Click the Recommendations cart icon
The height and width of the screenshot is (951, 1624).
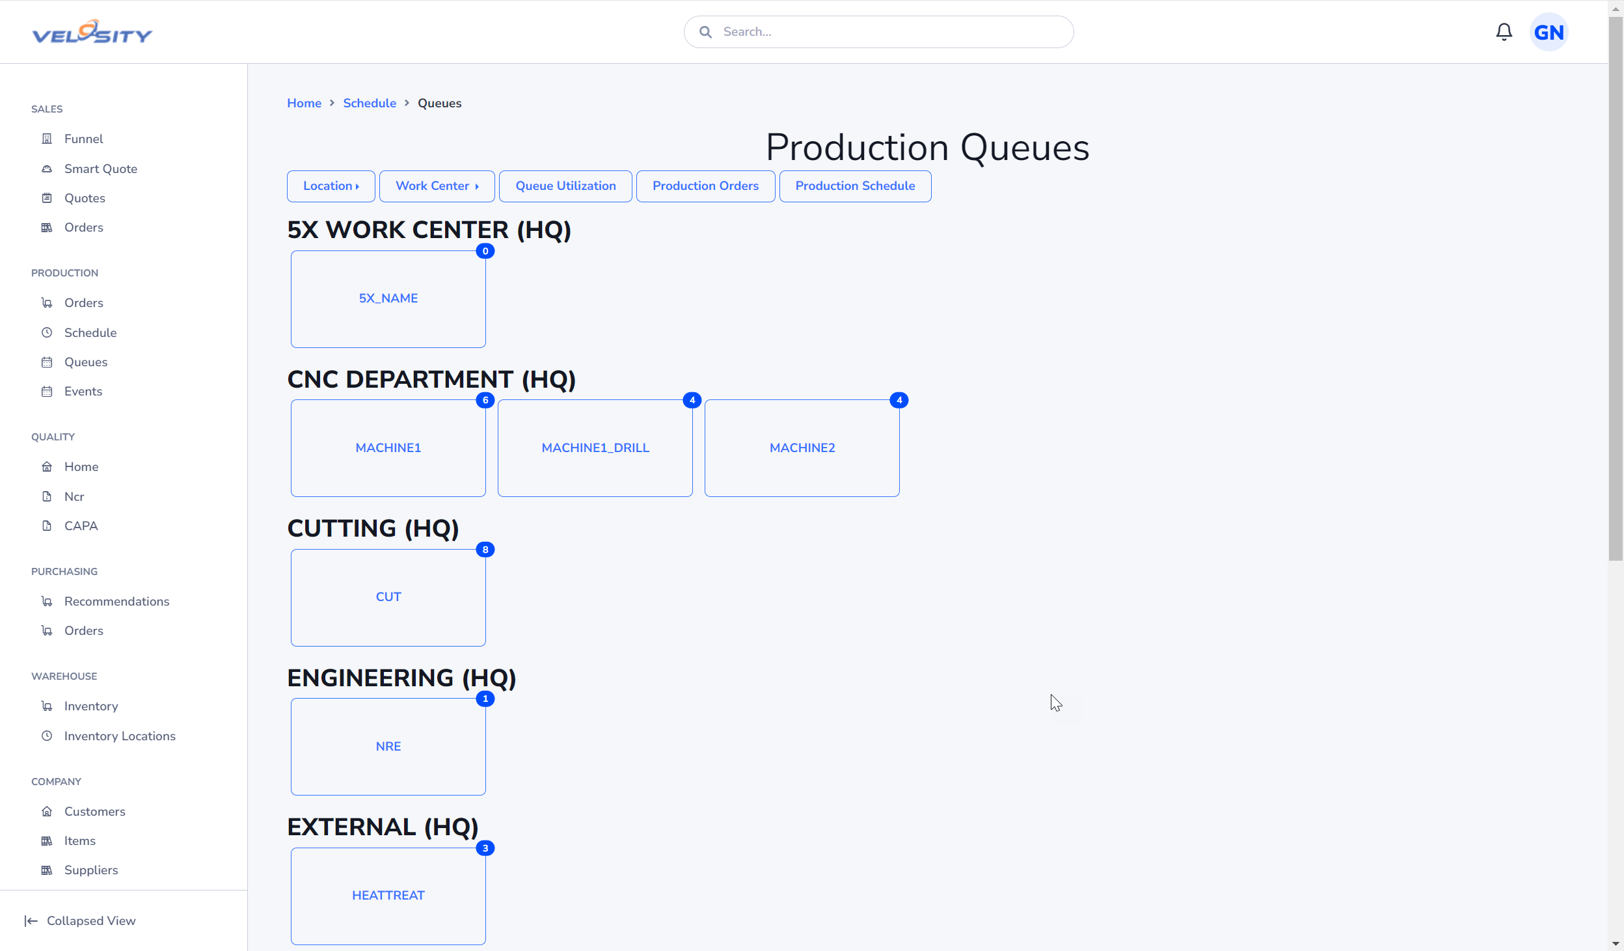pos(47,601)
